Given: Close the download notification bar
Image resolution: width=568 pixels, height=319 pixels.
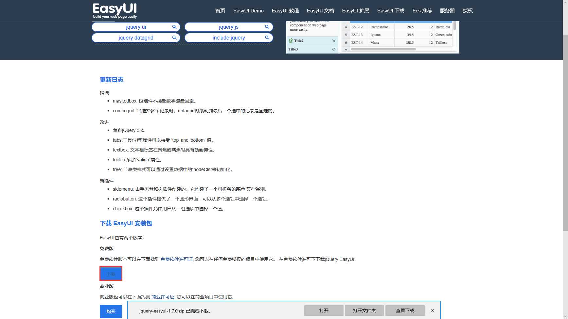Looking at the screenshot, I should pos(433,311).
